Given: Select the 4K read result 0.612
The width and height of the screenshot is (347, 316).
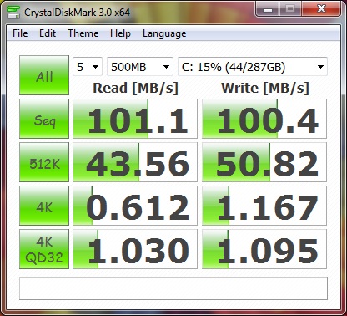Looking at the screenshot, I should pyautogui.click(x=135, y=206).
